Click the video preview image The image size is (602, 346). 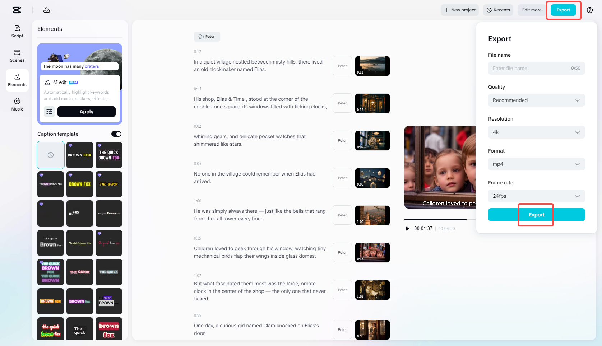pos(440,167)
